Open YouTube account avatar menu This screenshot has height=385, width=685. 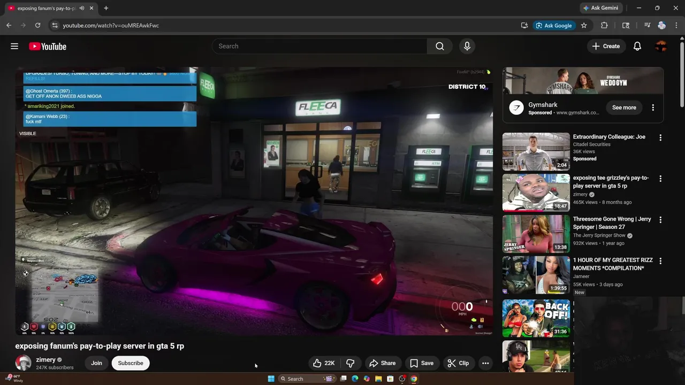click(661, 47)
